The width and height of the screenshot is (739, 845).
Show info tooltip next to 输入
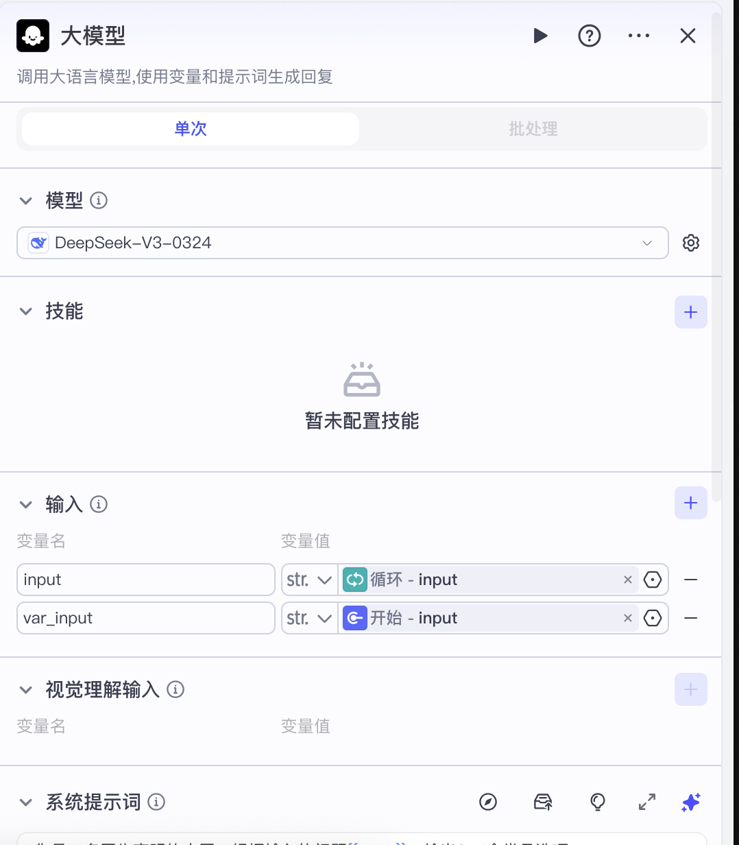coord(99,505)
